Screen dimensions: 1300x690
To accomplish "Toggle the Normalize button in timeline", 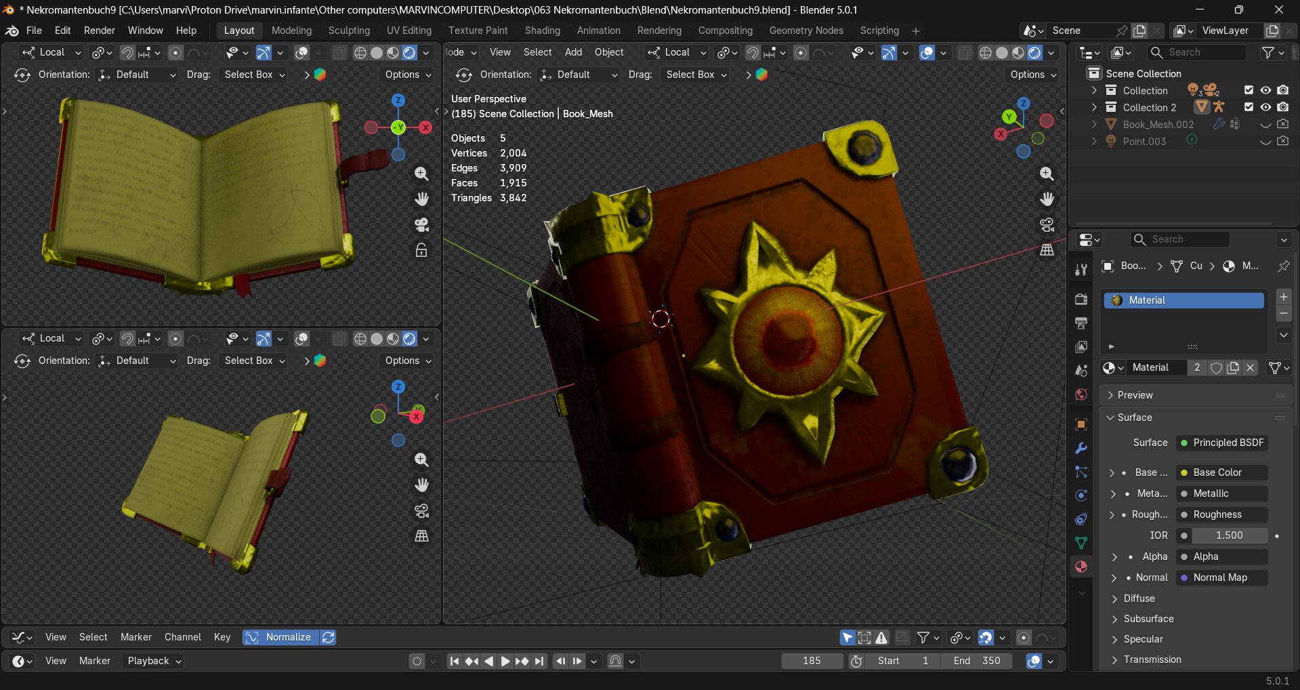I will (280, 637).
